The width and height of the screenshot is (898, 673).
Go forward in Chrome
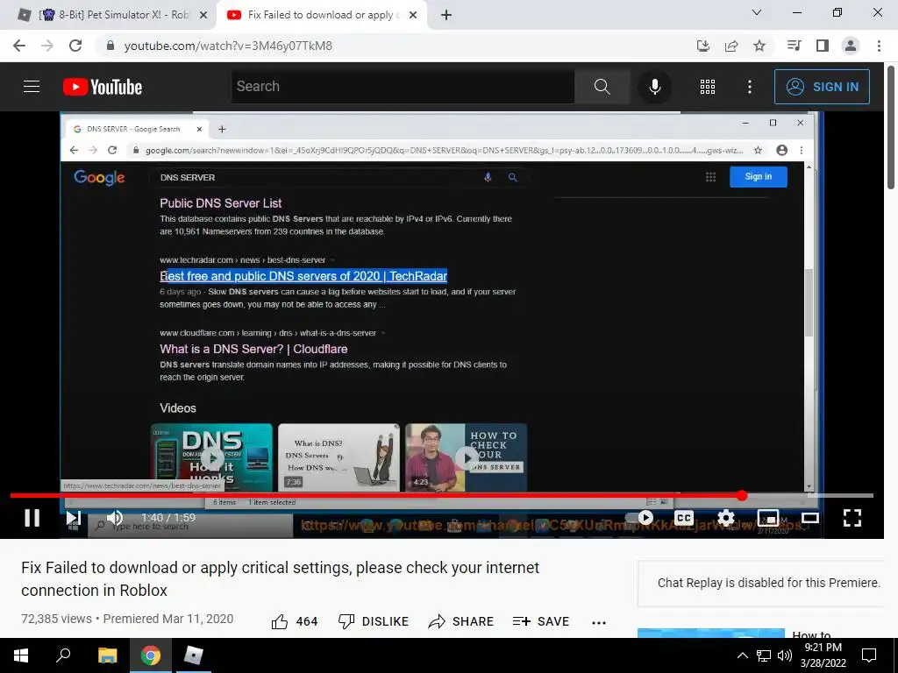[47, 46]
